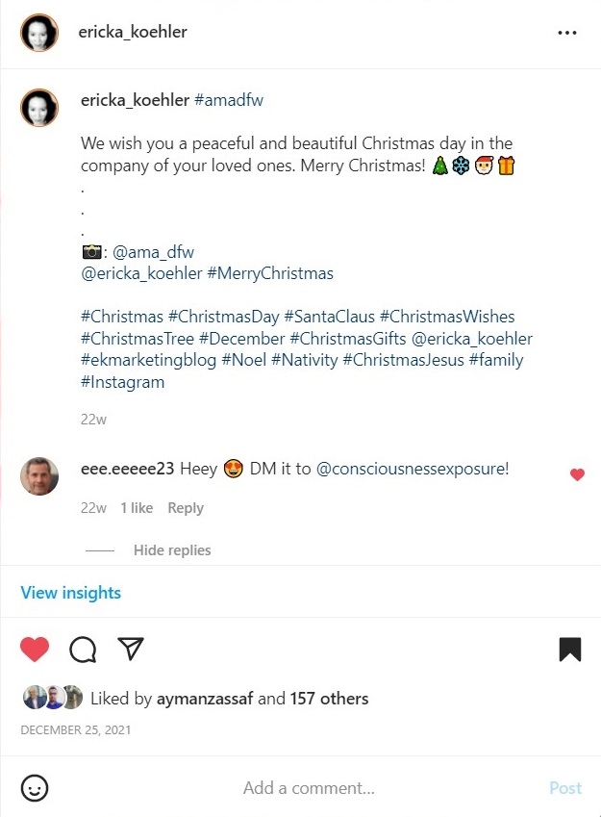Open the three-dot more options menu
The height and width of the screenshot is (817, 601).
(x=567, y=33)
